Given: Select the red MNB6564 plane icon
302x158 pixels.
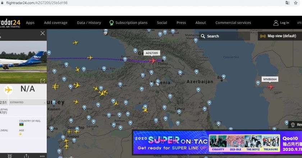Looking at the screenshot, I should (270, 87).
